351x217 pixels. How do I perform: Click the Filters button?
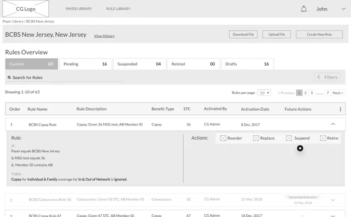(327, 77)
